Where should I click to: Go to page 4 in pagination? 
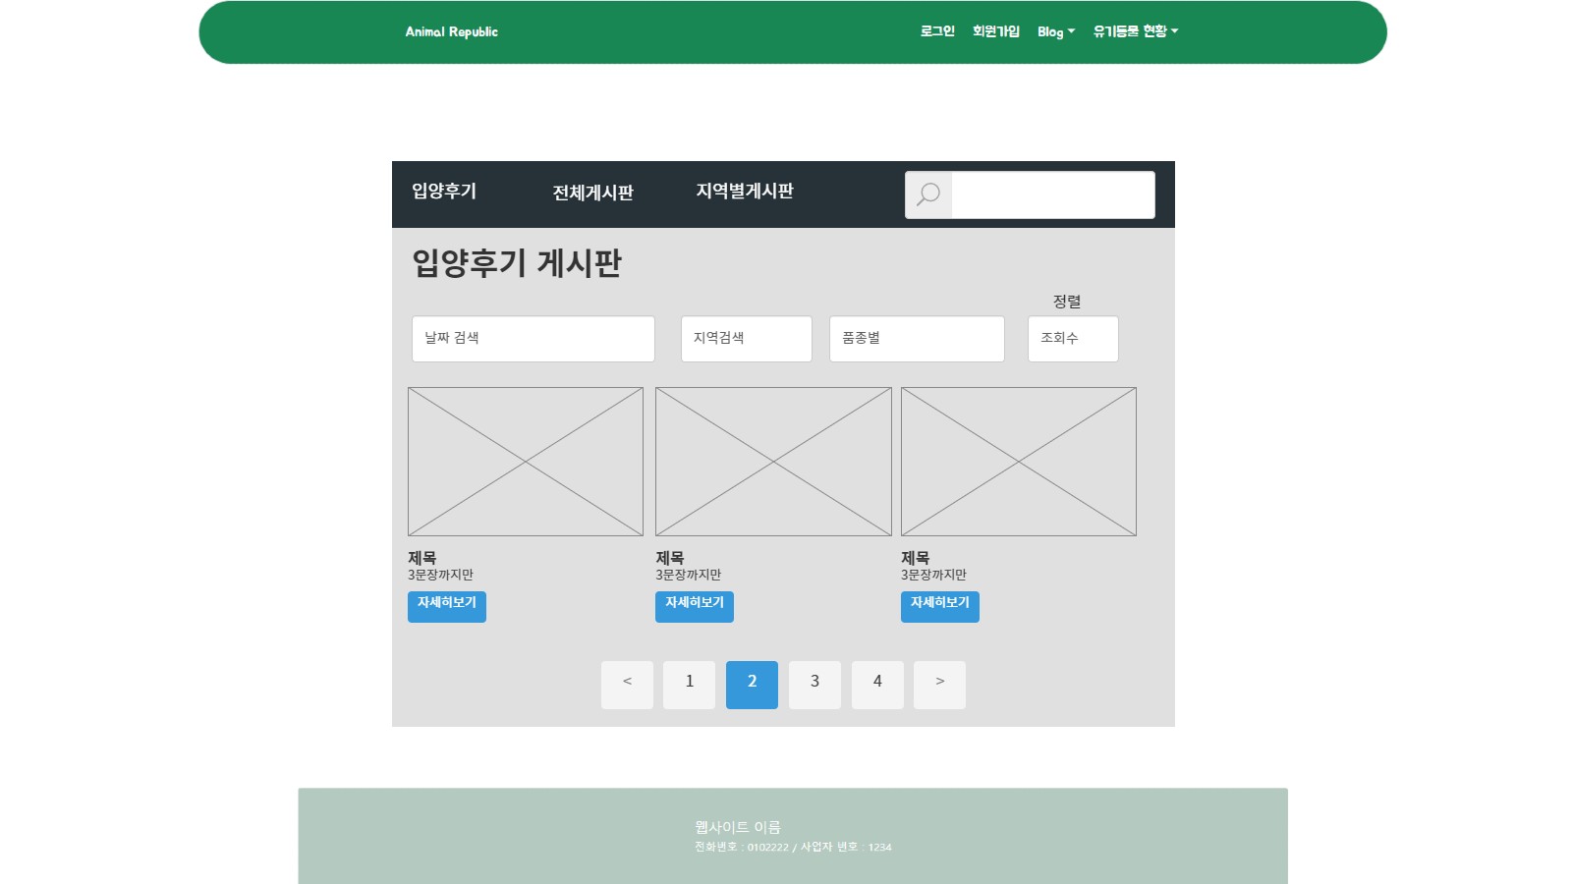tap(877, 685)
